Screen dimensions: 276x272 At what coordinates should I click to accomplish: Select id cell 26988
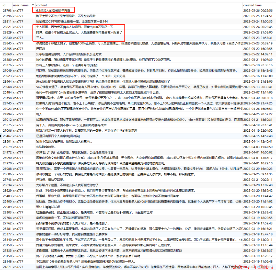(x=7, y=169)
